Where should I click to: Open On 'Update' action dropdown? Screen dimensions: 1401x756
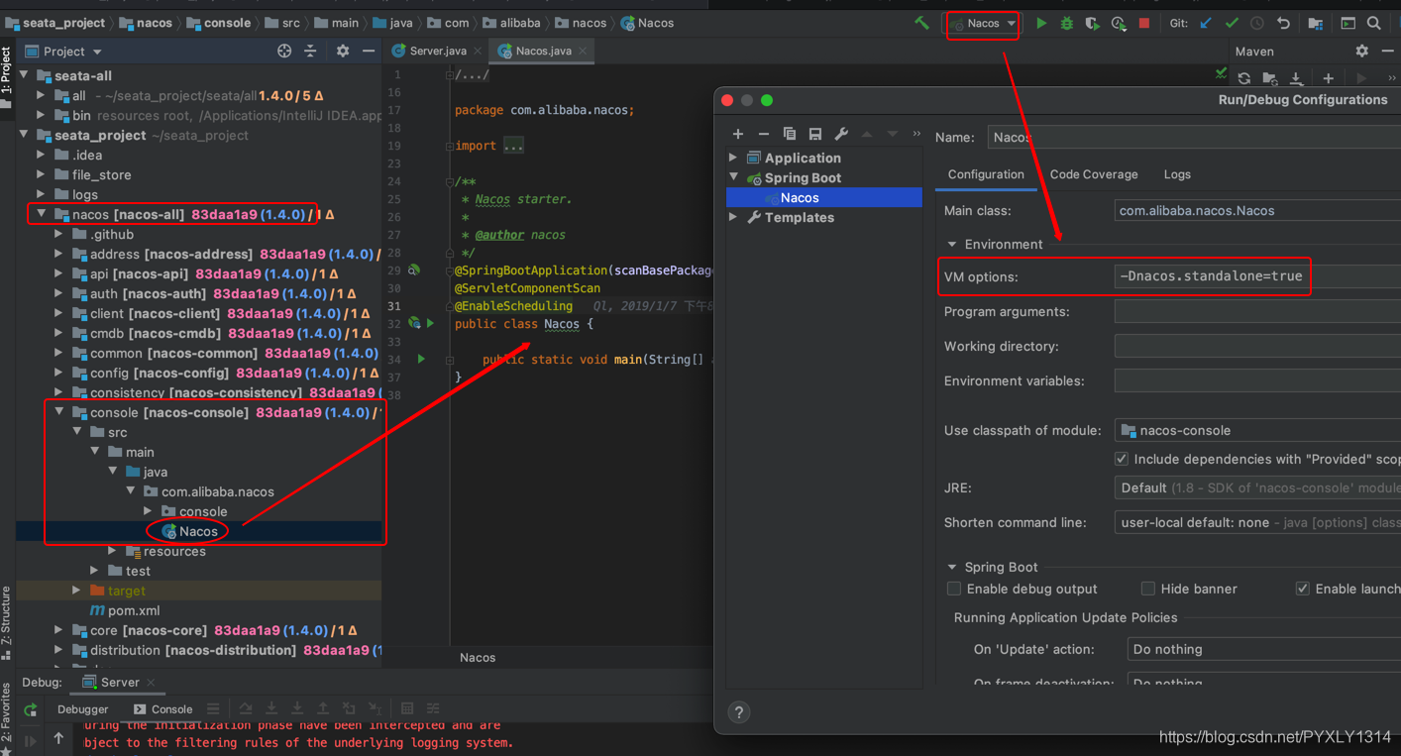(x=1263, y=649)
